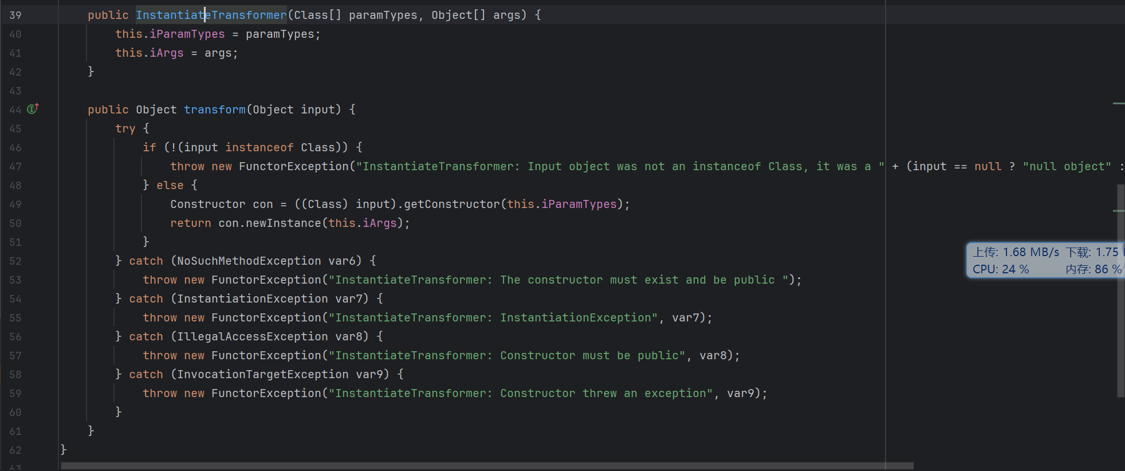
Task: Click IllegalAccessException in the catch clause
Action: [x=252, y=337]
